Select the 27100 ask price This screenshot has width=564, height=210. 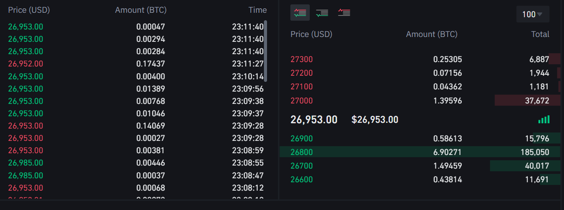(x=301, y=87)
